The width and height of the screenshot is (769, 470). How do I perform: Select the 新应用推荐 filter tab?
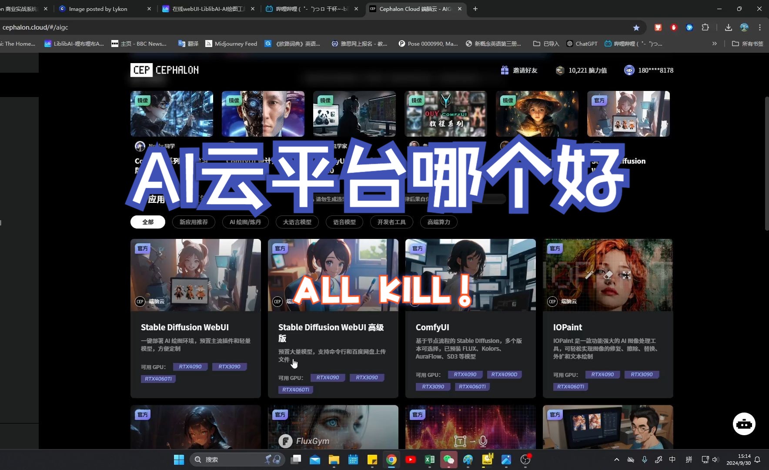click(x=194, y=222)
